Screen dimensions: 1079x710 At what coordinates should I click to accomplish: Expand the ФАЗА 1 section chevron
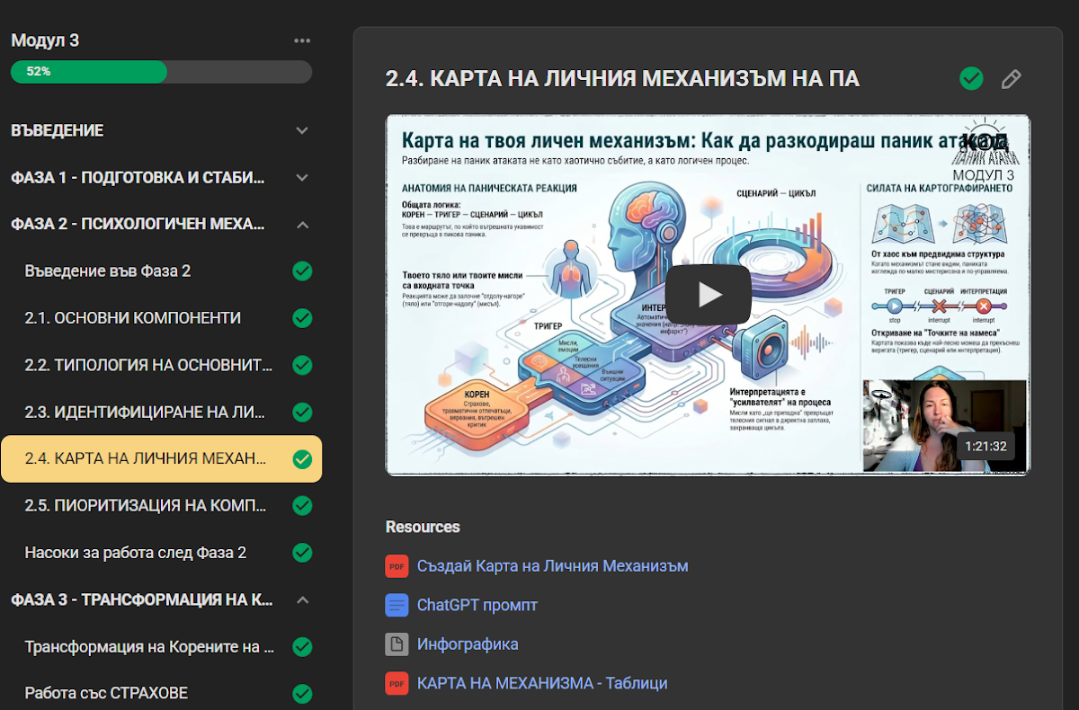point(302,177)
